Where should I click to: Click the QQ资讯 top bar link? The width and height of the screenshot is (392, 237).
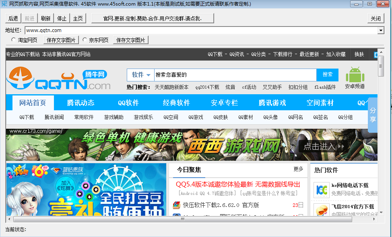coord(237,54)
